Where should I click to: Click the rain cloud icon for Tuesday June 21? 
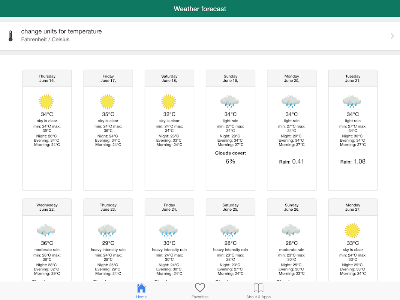pos(352,102)
